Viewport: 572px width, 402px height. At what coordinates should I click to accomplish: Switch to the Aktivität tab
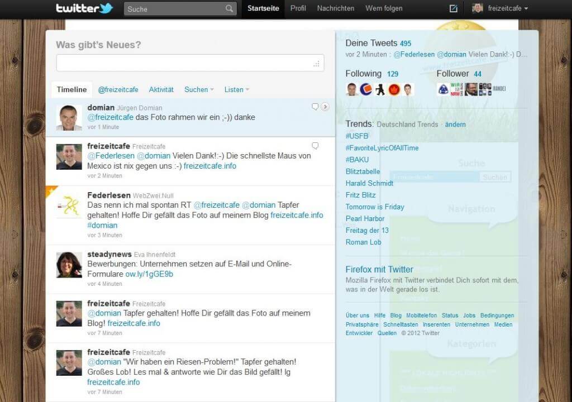pyautogui.click(x=161, y=90)
